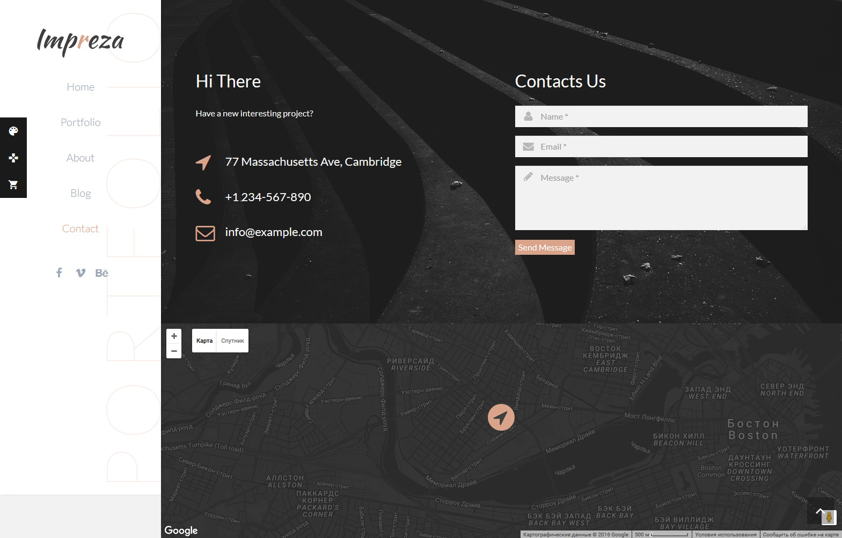Open the About menu item
This screenshot has width=842, height=538.
click(80, 158)
